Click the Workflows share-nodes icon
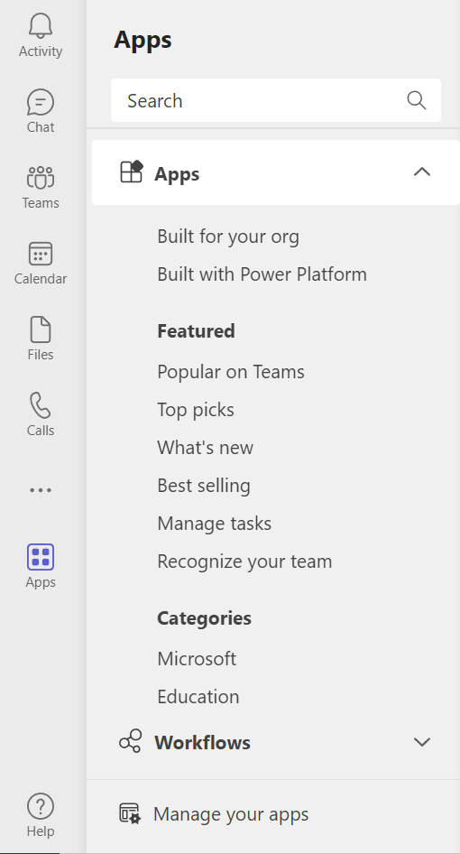460x854 pixels. coord(131,741)
